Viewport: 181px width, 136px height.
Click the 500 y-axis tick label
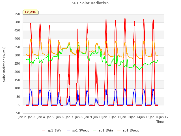click(17, 22)
